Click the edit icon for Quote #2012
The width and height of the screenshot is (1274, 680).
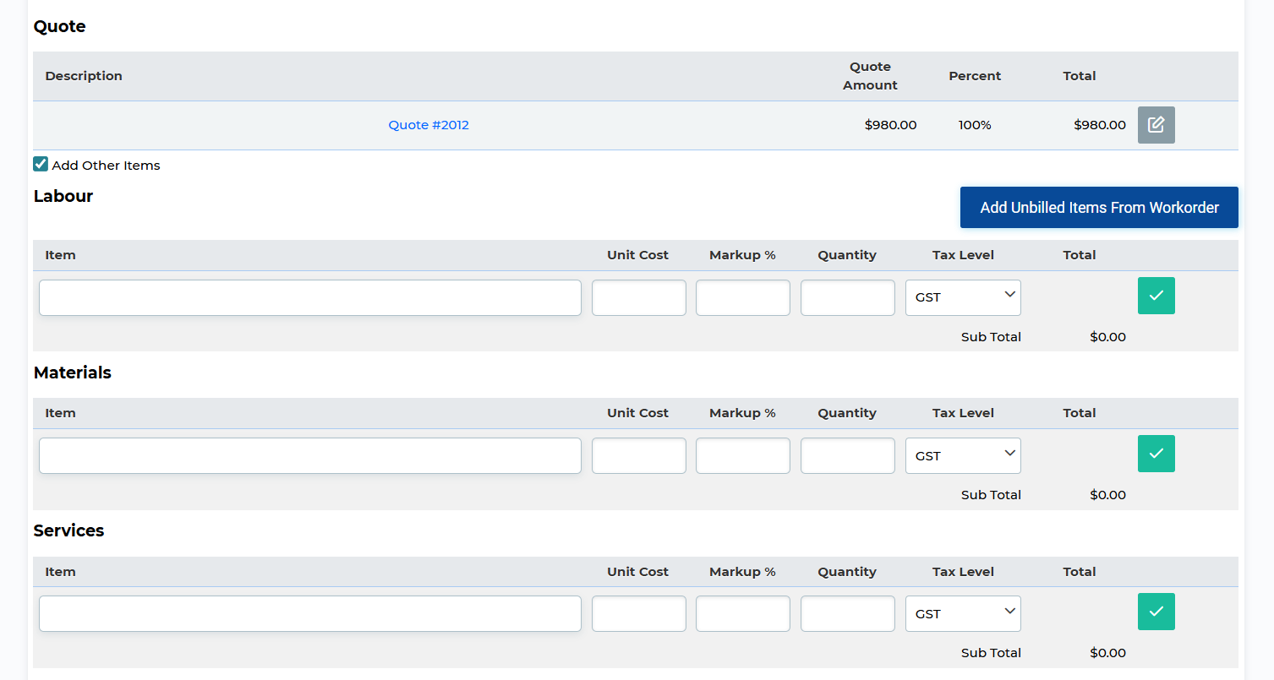[1156, 125]
